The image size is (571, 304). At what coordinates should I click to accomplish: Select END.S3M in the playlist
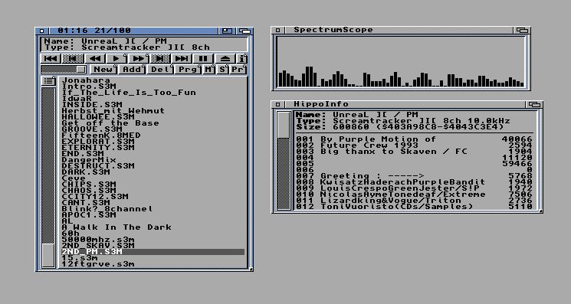pyautogui.click(x=153, y=153)
